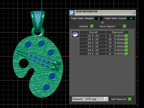Select the .52 X .52 size cell
This screenshot has width=144, height=108.
click(x=92, y=46)
